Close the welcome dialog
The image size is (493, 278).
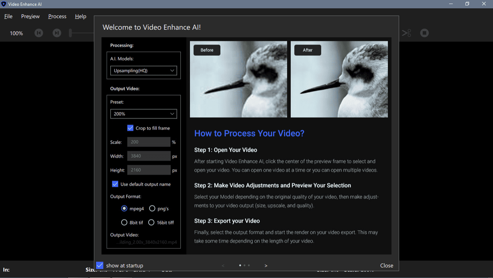[x=387, y=265]
